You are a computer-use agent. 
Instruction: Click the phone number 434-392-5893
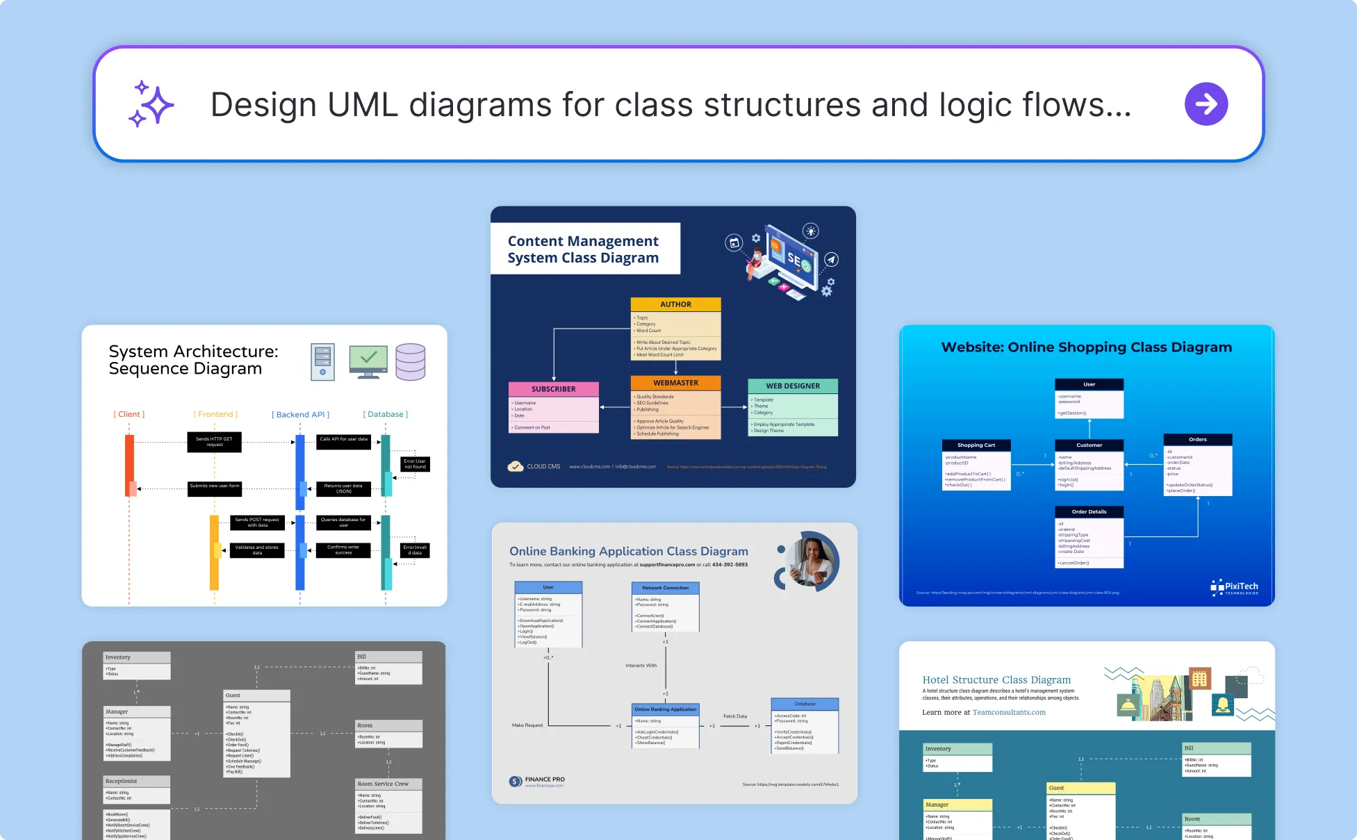(730, 565)
